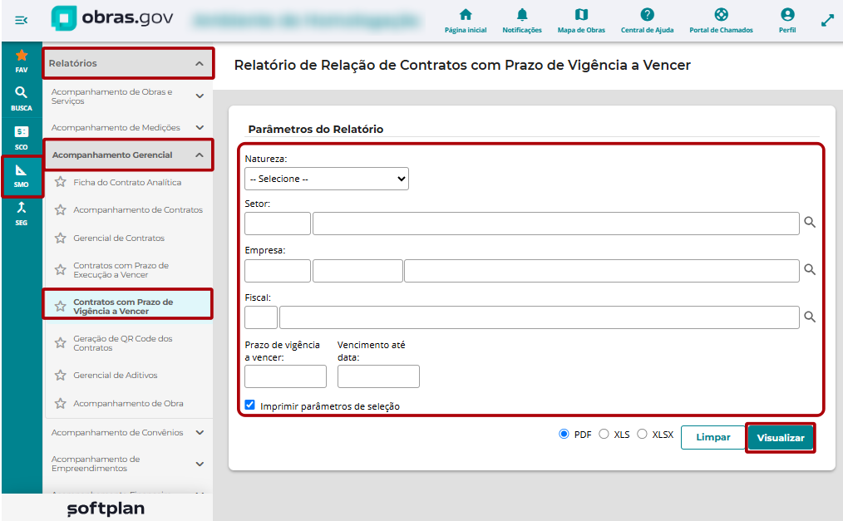
Task: Open Acompanhamento de Contratos report
Action: point(138,210)
